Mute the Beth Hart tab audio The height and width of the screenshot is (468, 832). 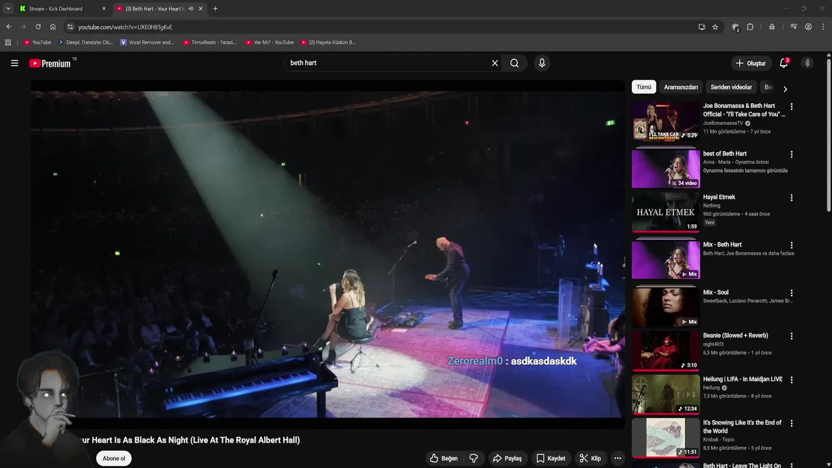(190, 8)
